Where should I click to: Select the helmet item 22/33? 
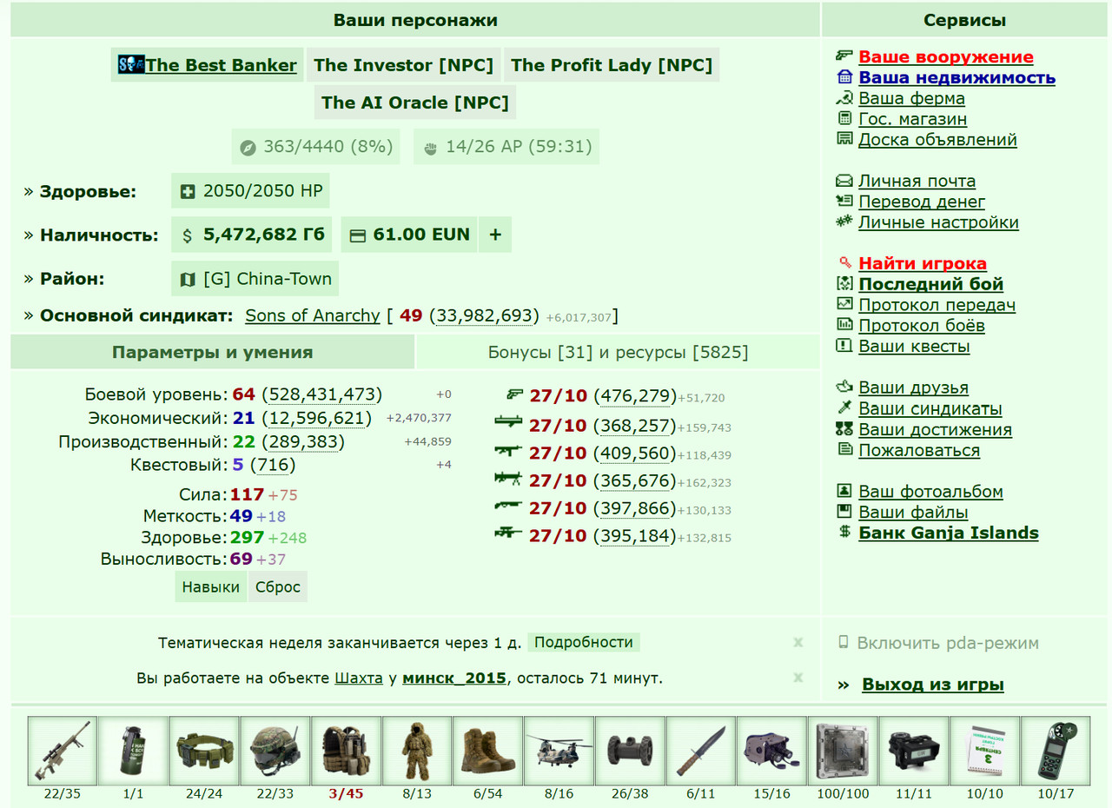275,751
